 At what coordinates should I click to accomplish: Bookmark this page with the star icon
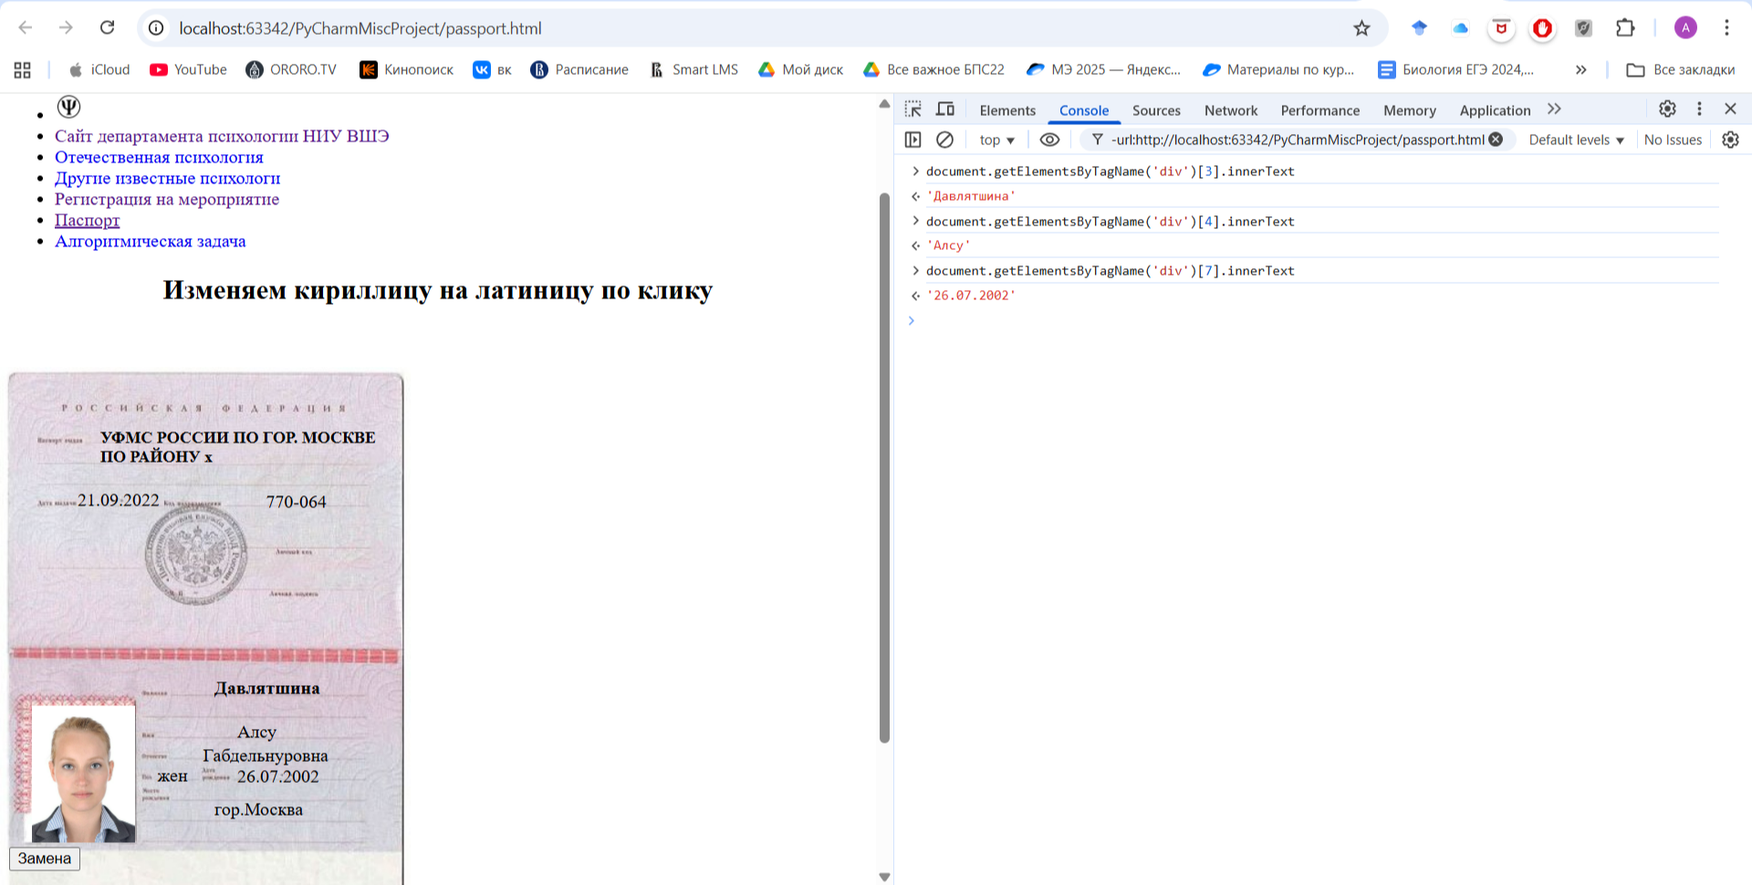pos(1361,28)
